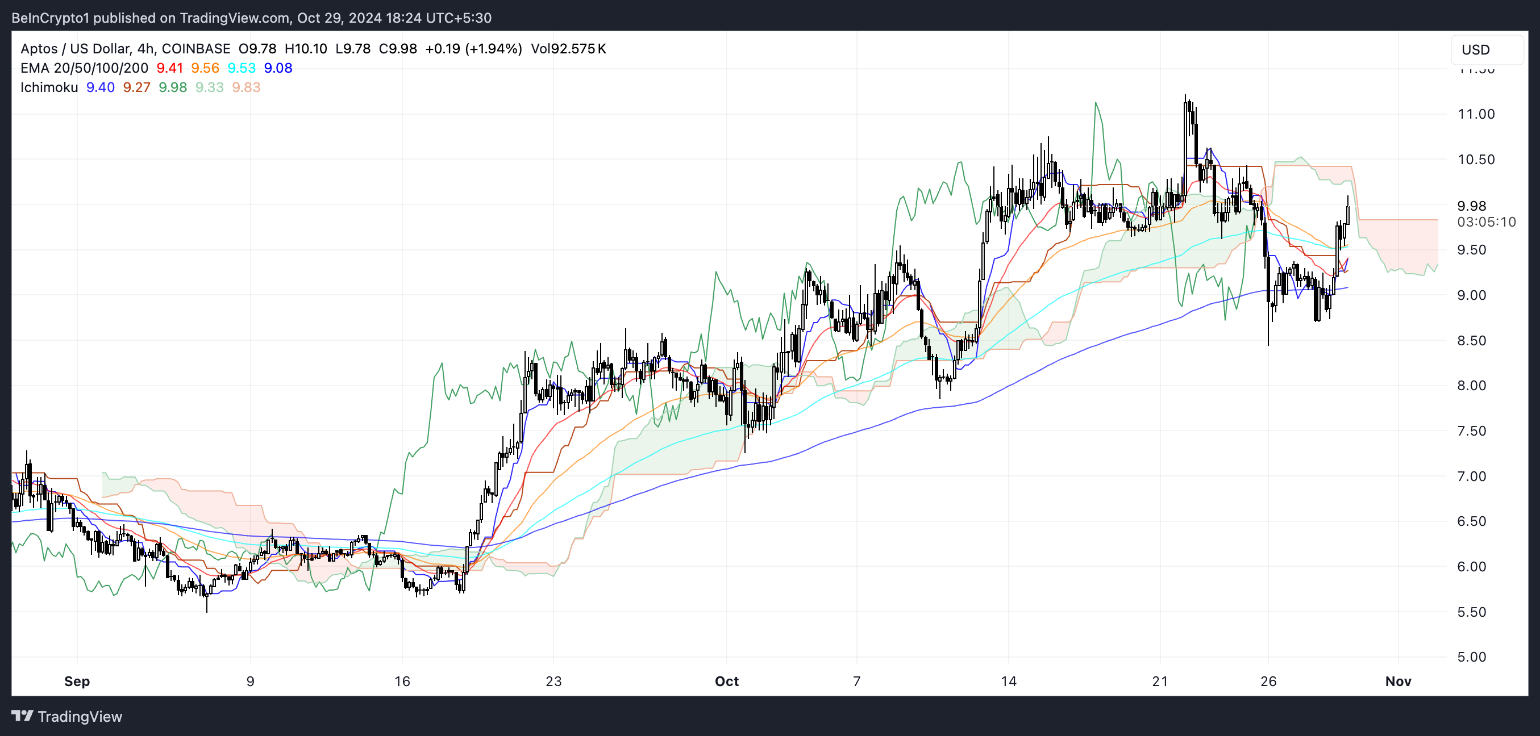This screenshot has width=1540, height=736.
Task: Click the cyan EMA value 9.53
Action: 242,68
